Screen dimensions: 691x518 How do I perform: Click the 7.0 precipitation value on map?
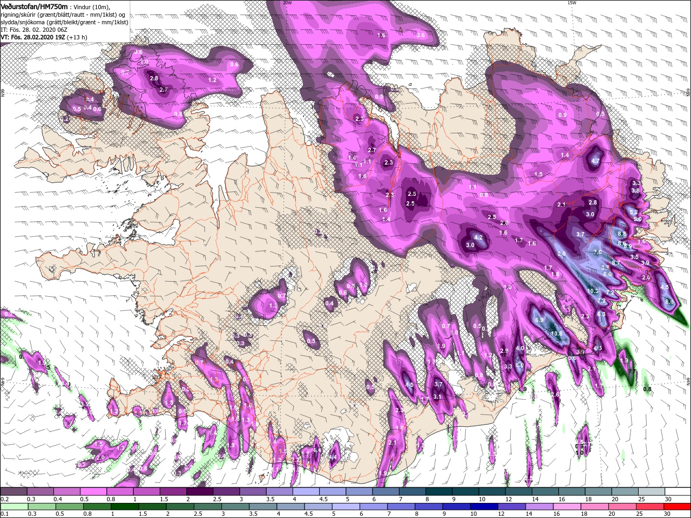pos(597,252)
